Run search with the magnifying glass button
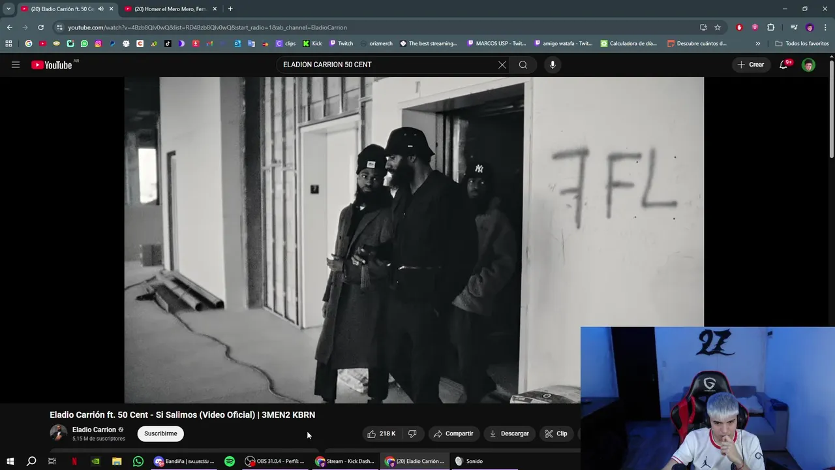This screenshot has height=470, width=835. coord(523,65)
